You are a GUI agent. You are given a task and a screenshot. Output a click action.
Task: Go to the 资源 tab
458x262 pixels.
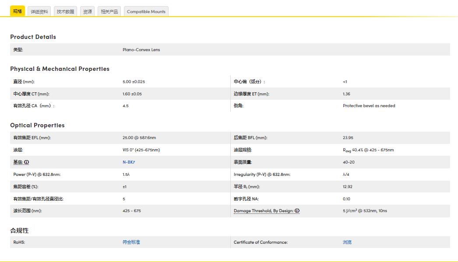click(88, 12)
